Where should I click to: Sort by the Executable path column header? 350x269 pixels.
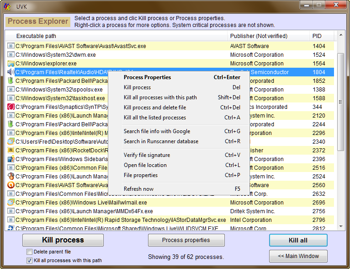tap(116, 36)
